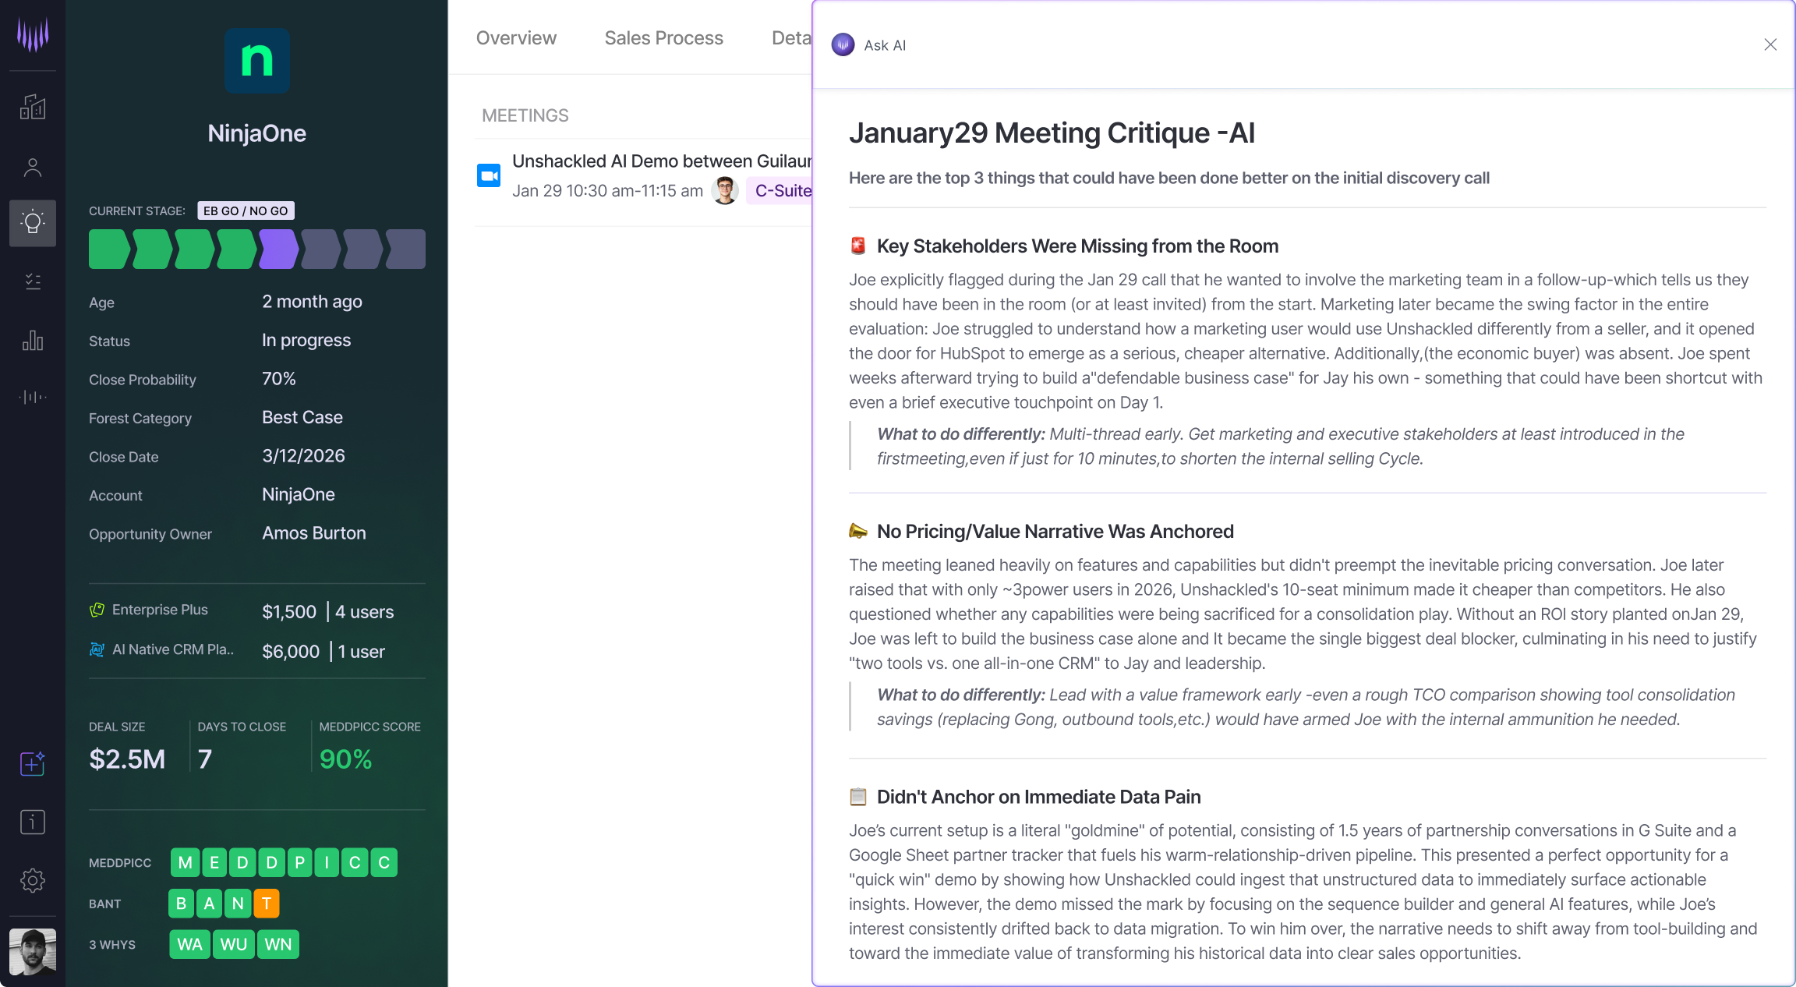This screenshot has width=1796, height=987.
Task: Click the NinjaOne company logo
Action: coord(256,61)
